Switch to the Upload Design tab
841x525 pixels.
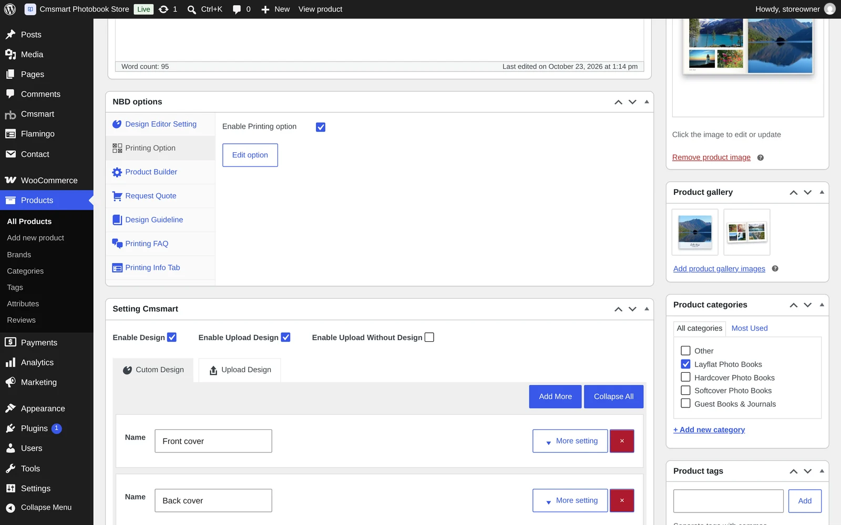[x=240, y=370]
